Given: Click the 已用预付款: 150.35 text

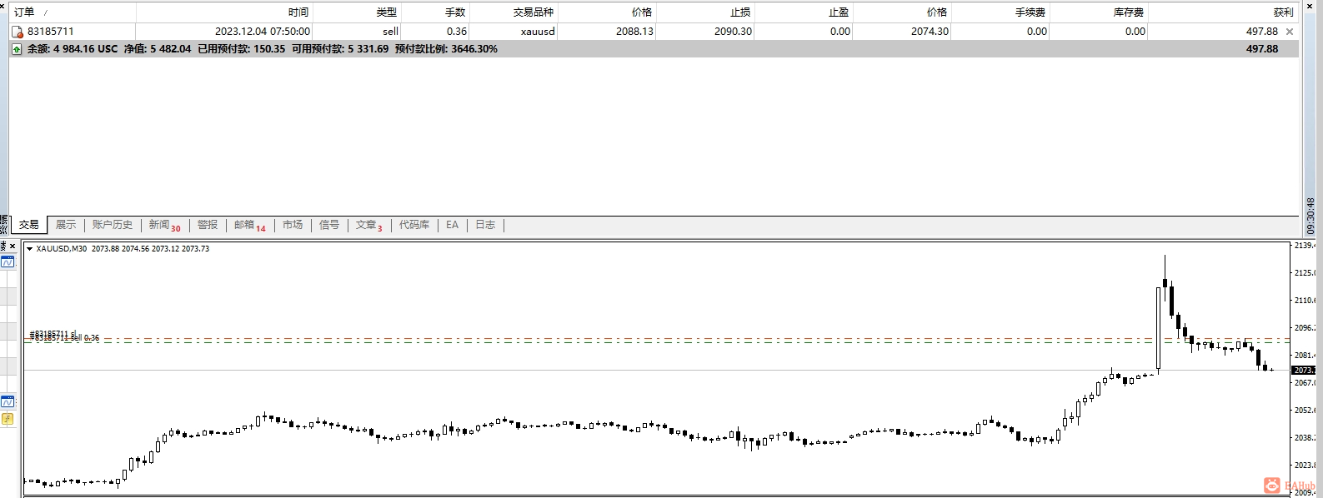Looking at the screenshot, I should point(242,49).
